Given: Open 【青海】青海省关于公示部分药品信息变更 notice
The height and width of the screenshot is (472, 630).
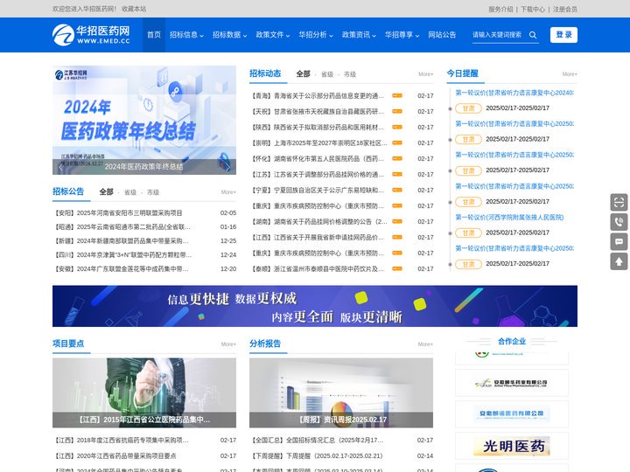Looking at the screenshot, I should 318,95.
